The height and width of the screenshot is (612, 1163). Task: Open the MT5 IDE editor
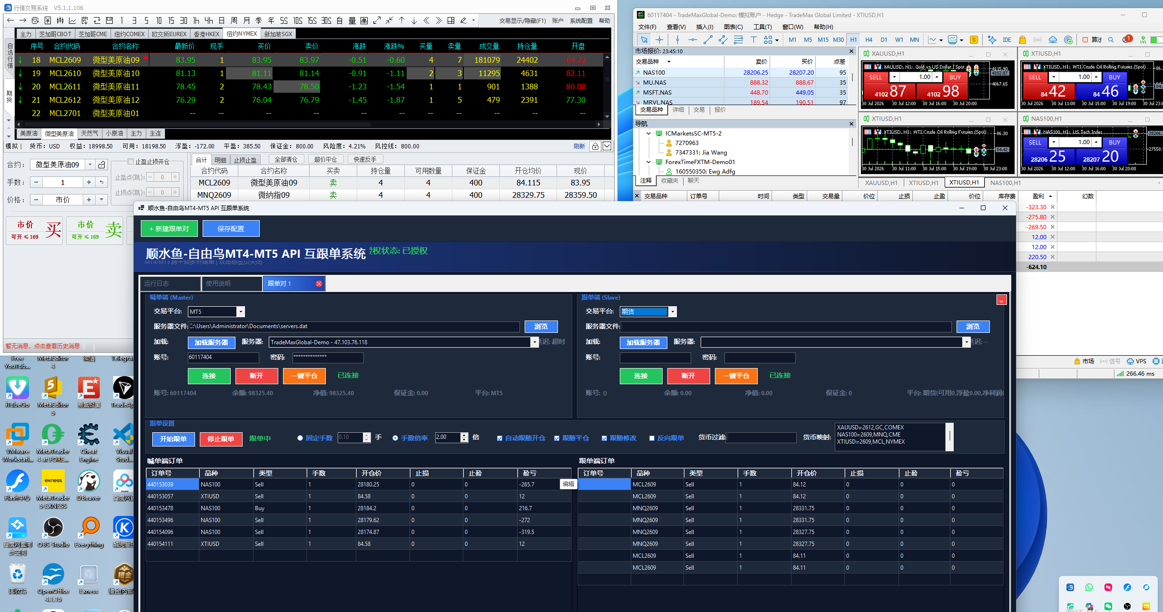[x=1007, y=40]
